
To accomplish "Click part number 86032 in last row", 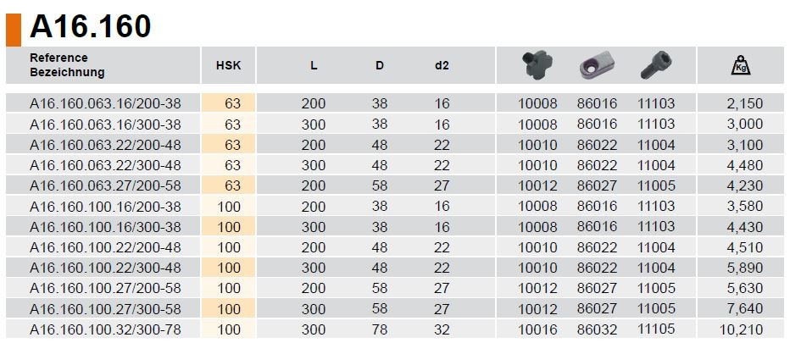I will click(597, 329).
